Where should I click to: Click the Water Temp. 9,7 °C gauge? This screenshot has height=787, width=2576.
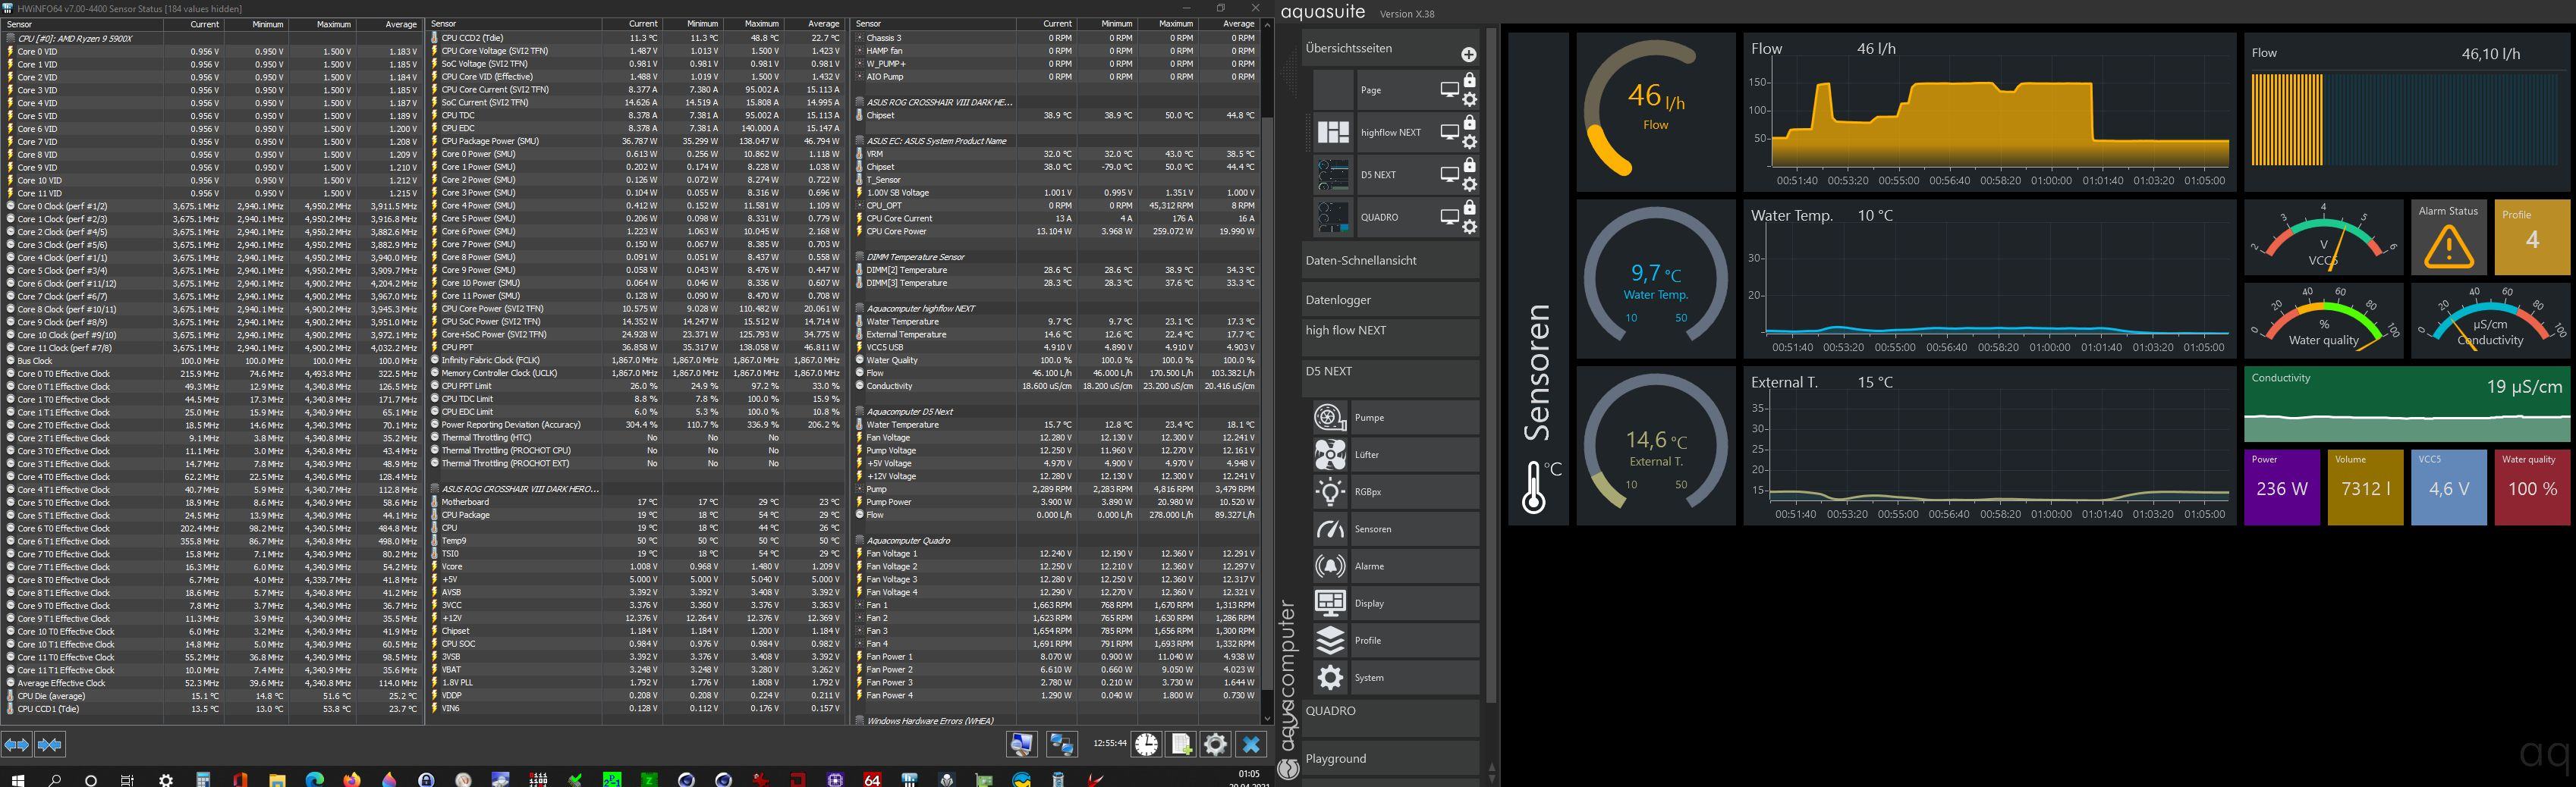coord(1656,279)
